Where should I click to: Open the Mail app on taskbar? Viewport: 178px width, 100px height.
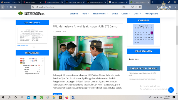[28, 97]
